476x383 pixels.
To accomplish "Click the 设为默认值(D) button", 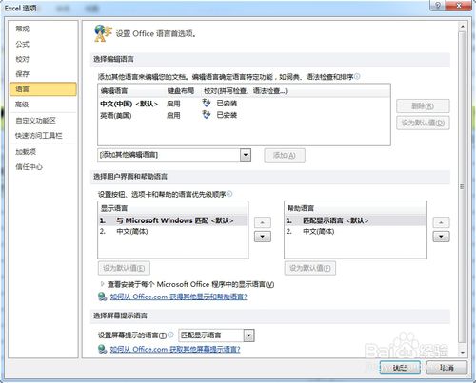I will point(423,123).
